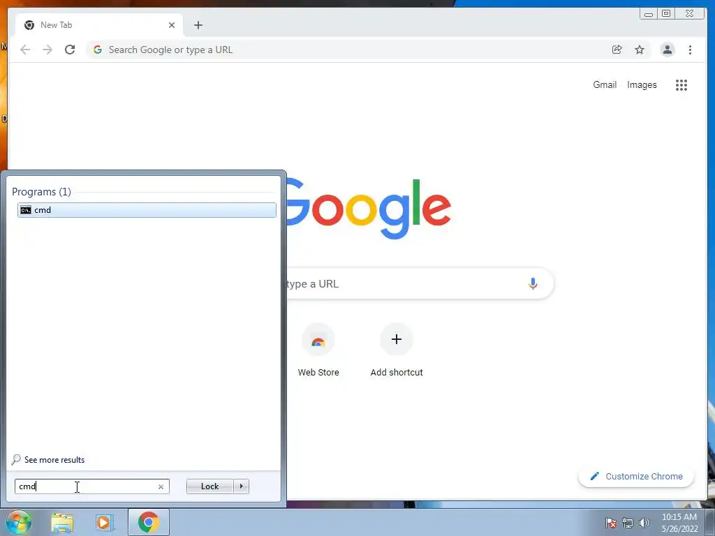Click the voice search microphone icon
The image size is (715, 536).
(x=533, y=283)
